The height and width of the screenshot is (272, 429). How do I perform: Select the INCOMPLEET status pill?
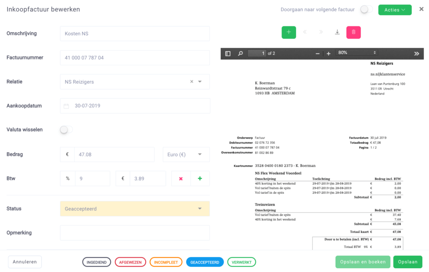[x=166, y=262]
